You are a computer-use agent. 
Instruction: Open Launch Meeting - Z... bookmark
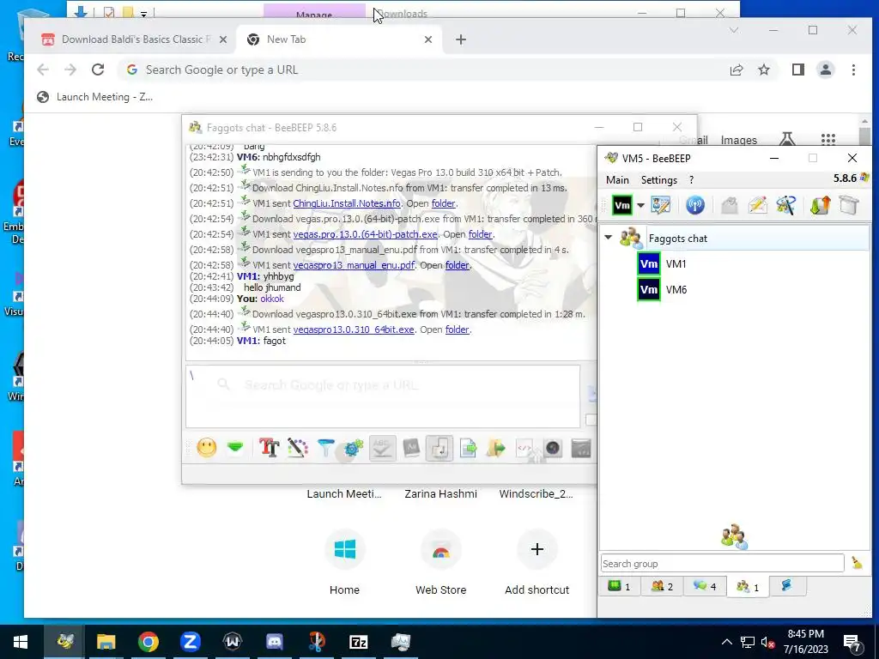94,97
